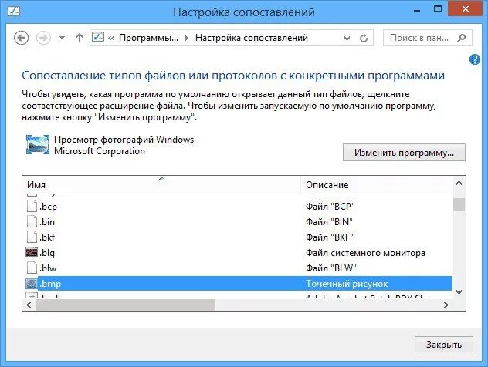Viewport: 488px width, 367px height.
Task: Select the .bin file extension row
Action: pyautogui.click(x=238, y=222)
